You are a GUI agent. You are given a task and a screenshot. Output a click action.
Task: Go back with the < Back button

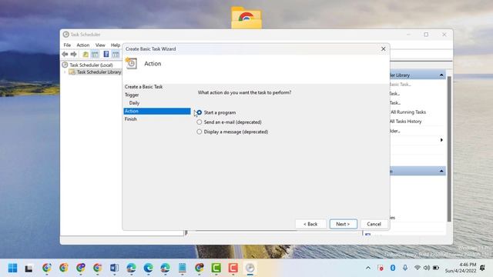310,224
